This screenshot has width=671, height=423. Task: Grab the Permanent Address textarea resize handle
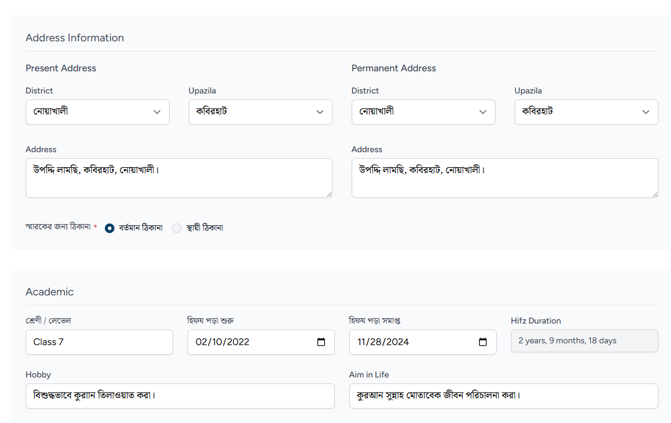(655, 194)
